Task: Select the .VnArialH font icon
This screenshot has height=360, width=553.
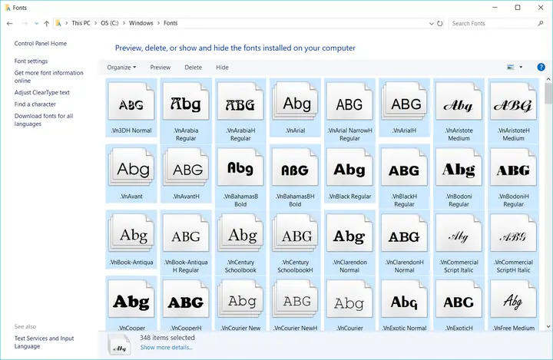Action: pos(404,101)
